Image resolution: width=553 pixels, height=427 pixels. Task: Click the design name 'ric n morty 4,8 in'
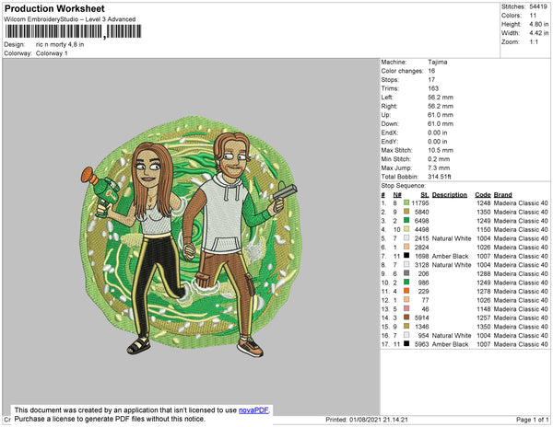point(60,45)
